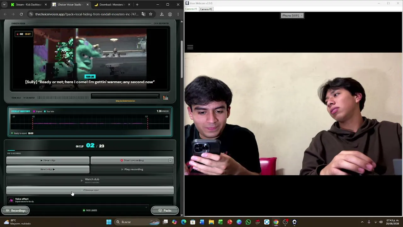Viewport: 403px width, 227px height.
Task: Open the Iriun Webcam hamburger menu
Action: coord(190,47)
